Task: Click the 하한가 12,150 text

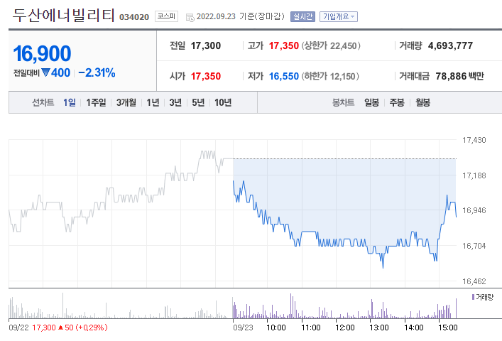Action: click(330, 76)
